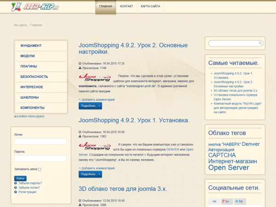Viewport: 276px width, 207px height.
Task: Open popular link Урок 2. Основные настройки
Action: point(233,84)
